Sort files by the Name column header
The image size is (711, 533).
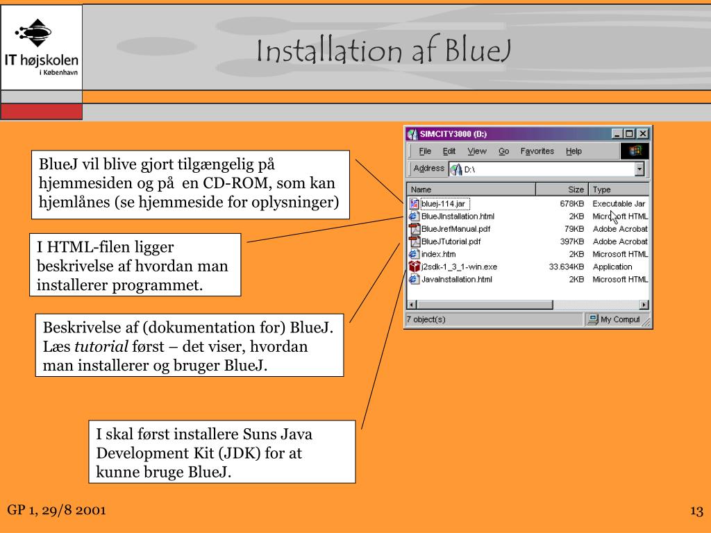click(471, 189)
